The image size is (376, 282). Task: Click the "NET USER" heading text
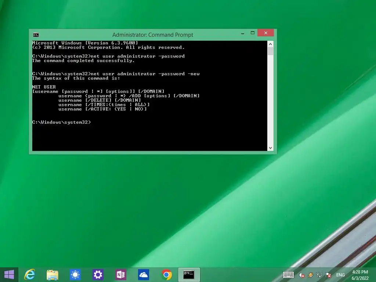click(44, 87)
